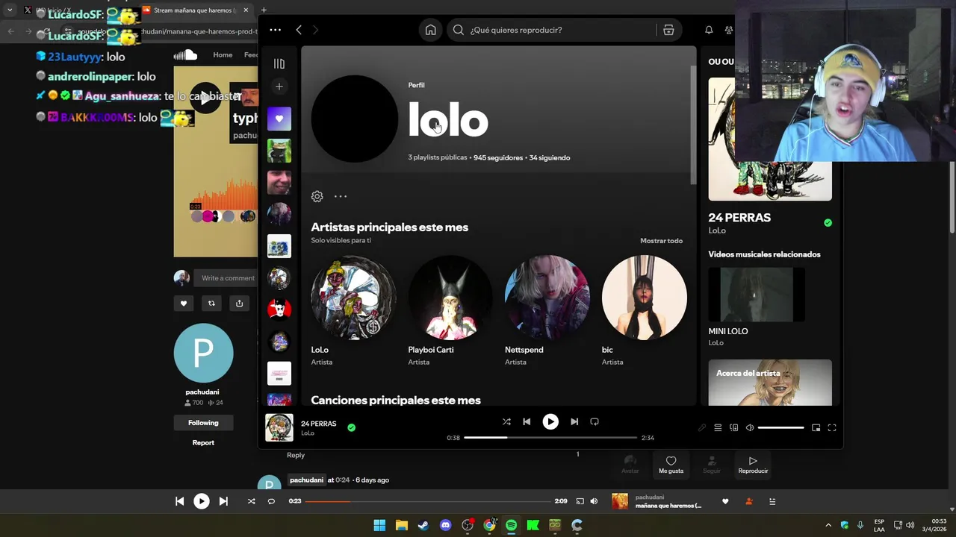Toggle repeat in Spotify player
The image size is (956, 537).
[x=595, y=421]
